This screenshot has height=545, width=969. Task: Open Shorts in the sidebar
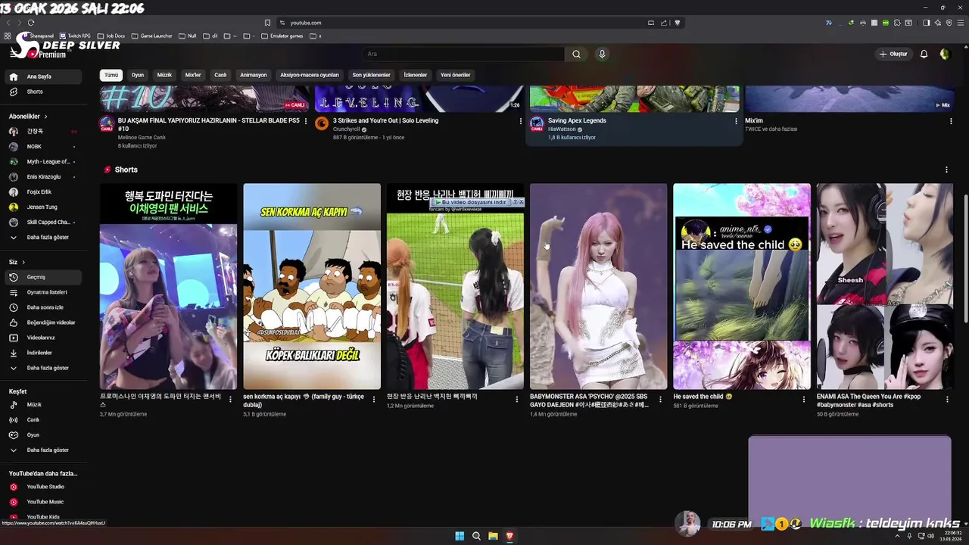(x=43, y=92)
